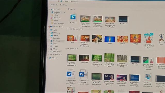Select Bold Modern Earn Money Tips thumbnail
165x93 pixels.
(x=110, y=19)
